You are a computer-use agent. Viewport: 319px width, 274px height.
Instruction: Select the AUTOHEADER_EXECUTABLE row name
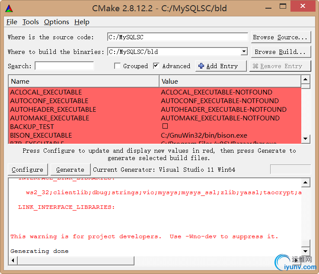click(x=53, y=110)
